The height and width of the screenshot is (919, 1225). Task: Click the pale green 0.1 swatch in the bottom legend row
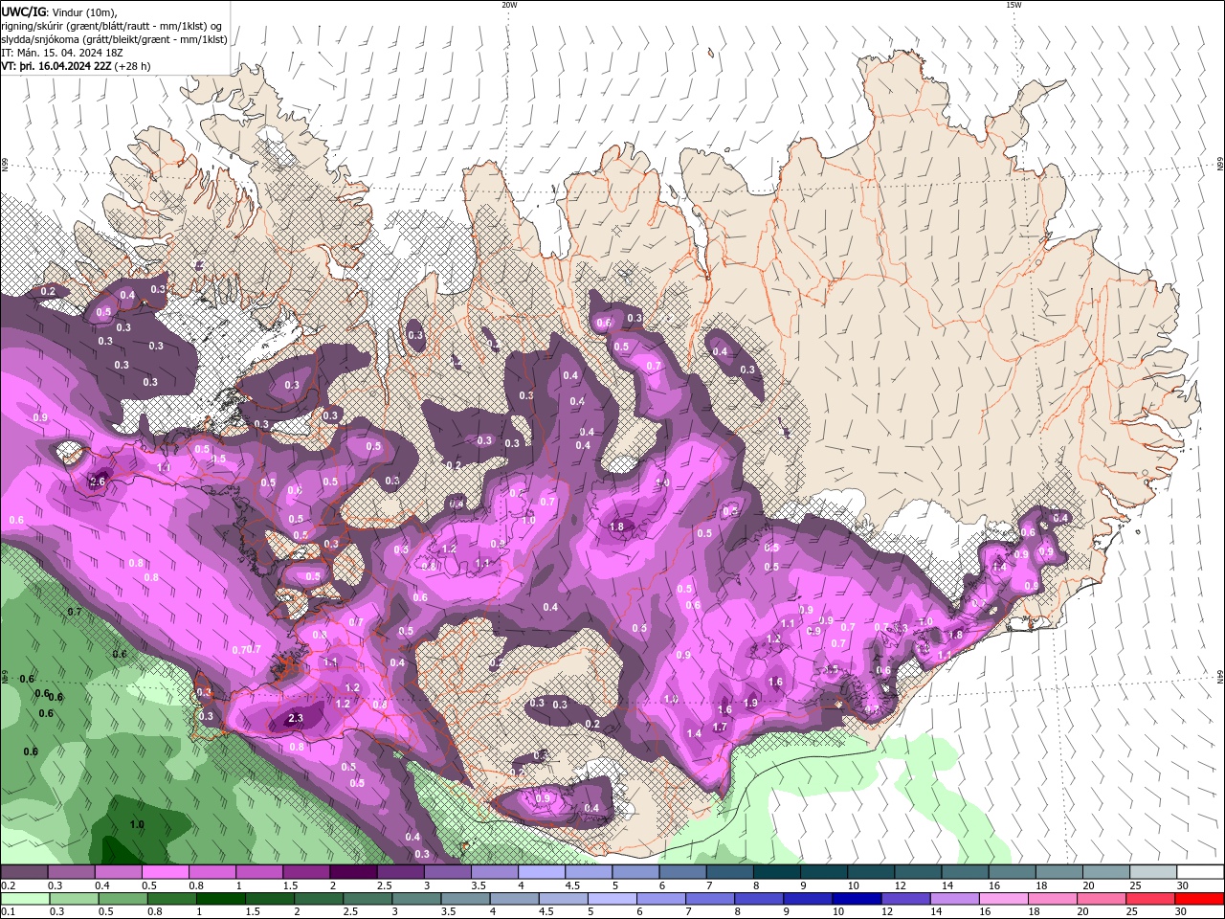coord(25,899)
